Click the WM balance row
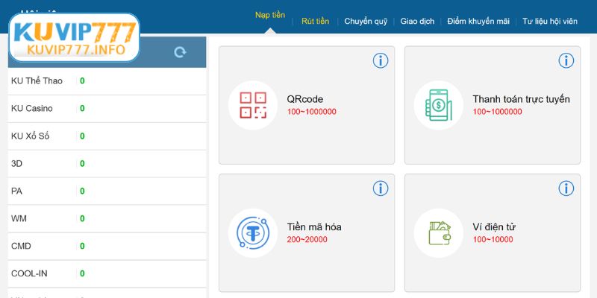This screenshot has width=597, height=298. pyautogui.click(x=107, y=219)
